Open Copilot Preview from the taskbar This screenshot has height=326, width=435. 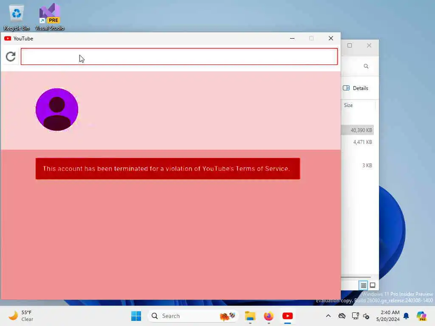click(x=421, y=316)
